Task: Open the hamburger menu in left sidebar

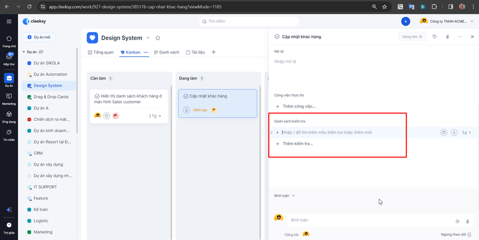Action: (x=9, y=22)
